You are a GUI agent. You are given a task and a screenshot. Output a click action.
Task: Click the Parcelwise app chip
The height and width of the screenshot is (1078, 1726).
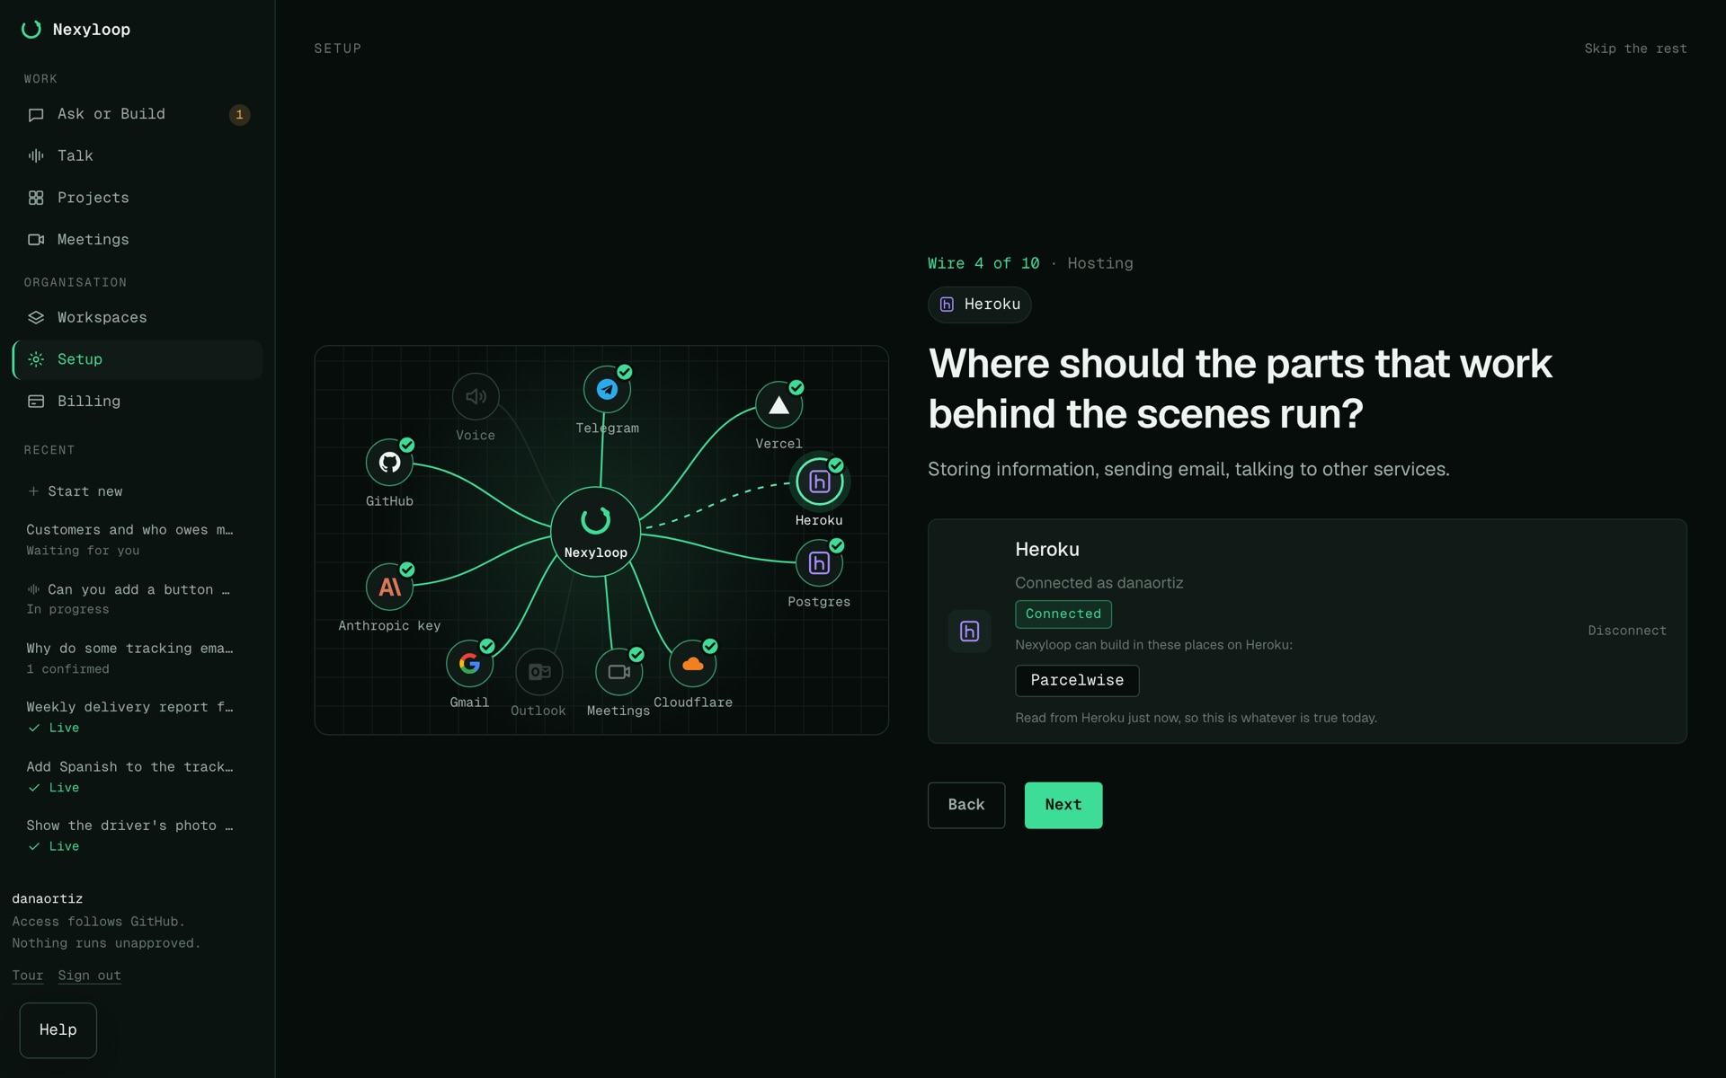coord(1077,681)
